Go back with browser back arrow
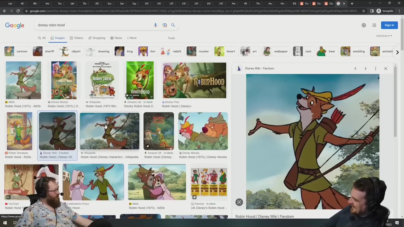404x227 pixels. point(4,11)
